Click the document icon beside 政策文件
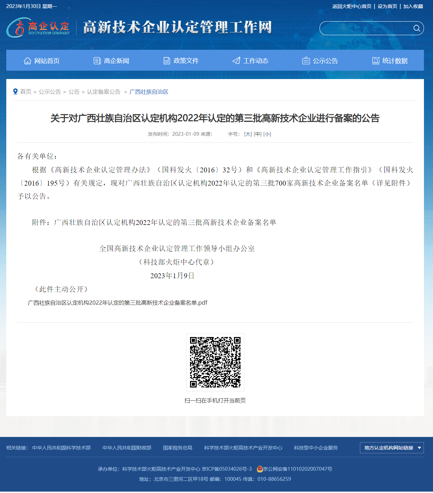Image resolution: width=433 pixels, height=493 pixels. [x=167, y=61]
